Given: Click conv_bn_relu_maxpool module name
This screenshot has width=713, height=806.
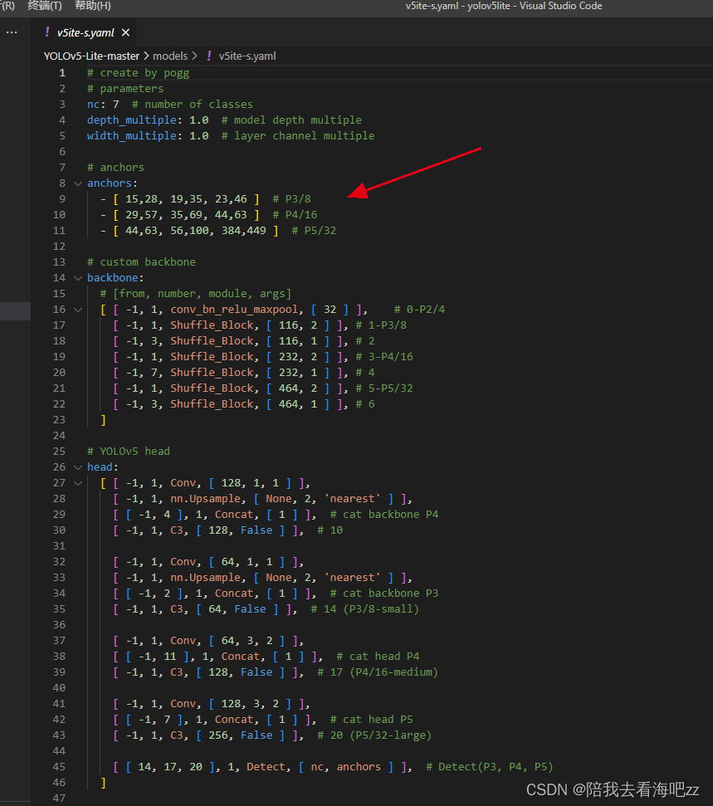Looking at the screenshot, I should click(x=234, y=310).
